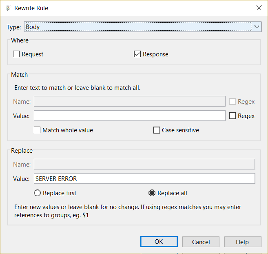Image resolution: width=268 pixels, height=254 pixels.
Task: Click the Match Name text field
Action: tap(129, 102)
